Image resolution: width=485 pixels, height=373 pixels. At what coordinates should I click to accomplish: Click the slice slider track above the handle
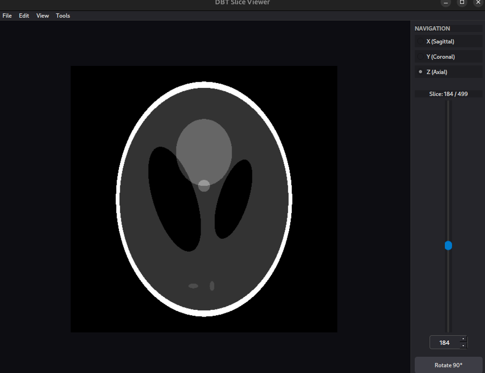click(448, 167)
